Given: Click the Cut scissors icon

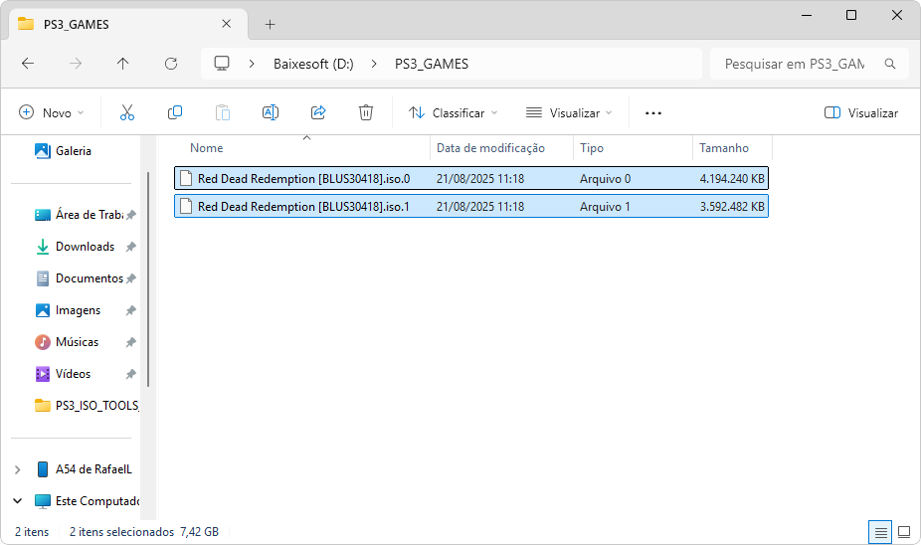Looking at the screenshot, I should click(127, 112).
